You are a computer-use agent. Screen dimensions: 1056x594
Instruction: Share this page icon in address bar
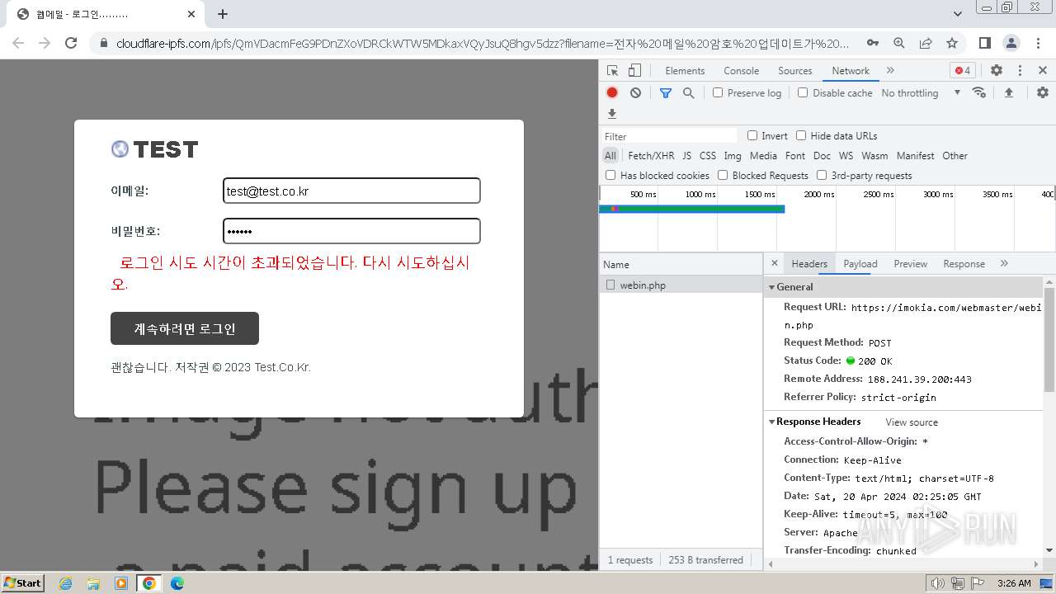[x=926, y=43]
